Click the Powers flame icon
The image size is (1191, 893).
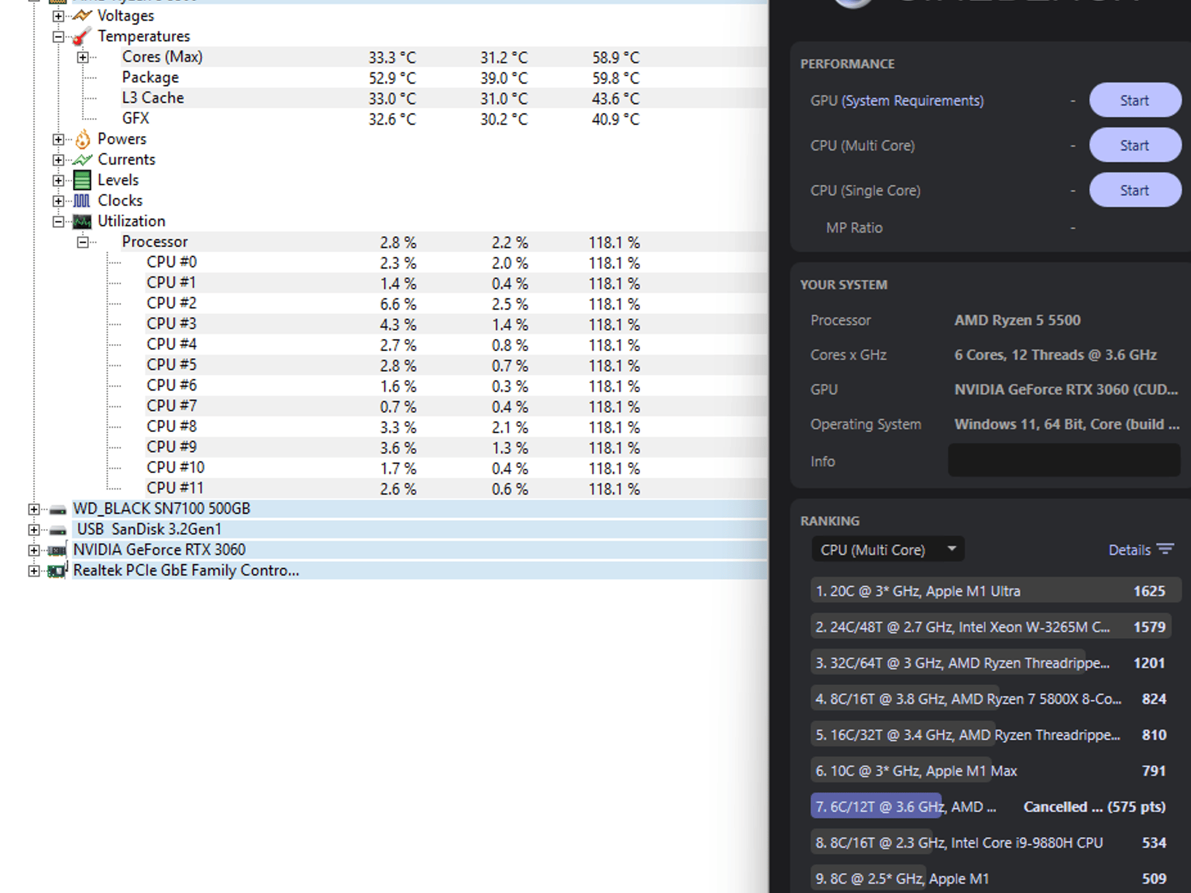point(83,139)
